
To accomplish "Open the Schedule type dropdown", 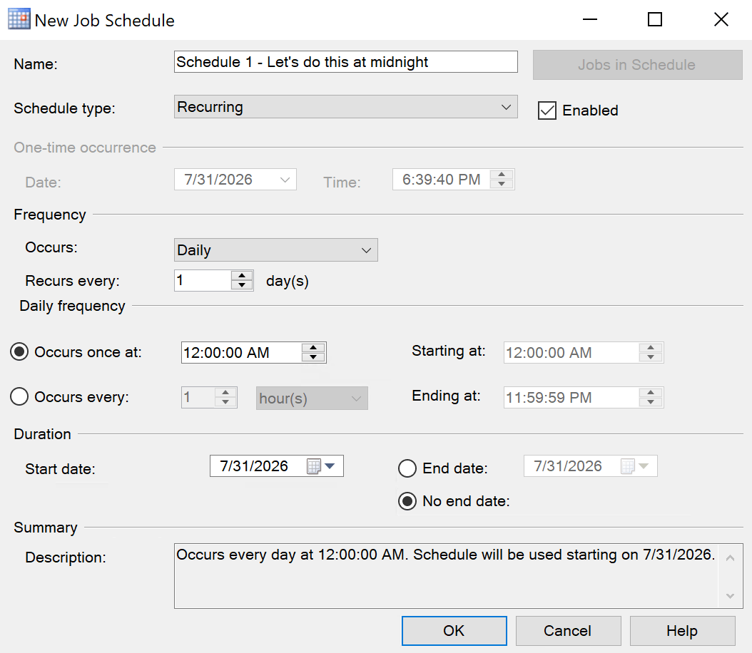I will pyautogui.click(x=346, y=107).
